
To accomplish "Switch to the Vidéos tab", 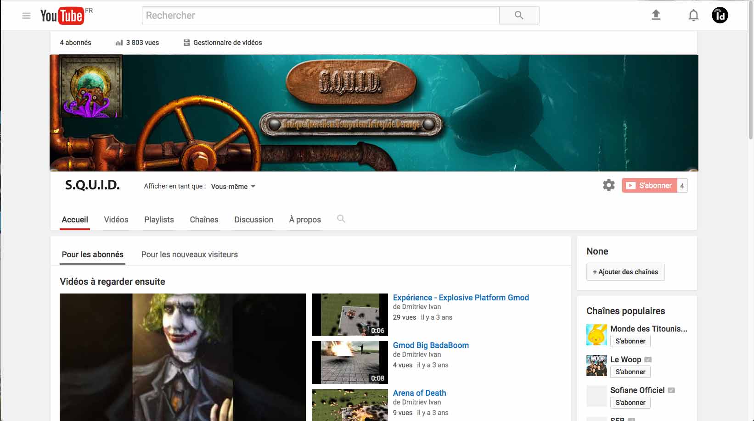I will [x=116, y=220].
